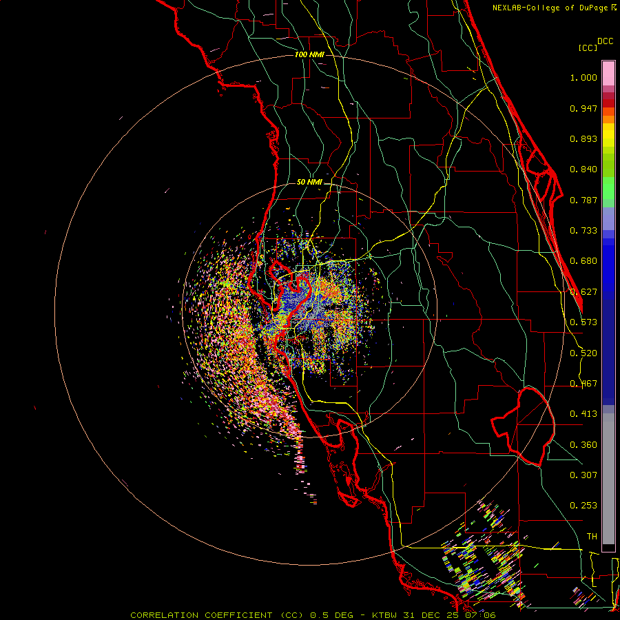
Task: Select the 0.627 legend value
Action: (x=583, y=292)
